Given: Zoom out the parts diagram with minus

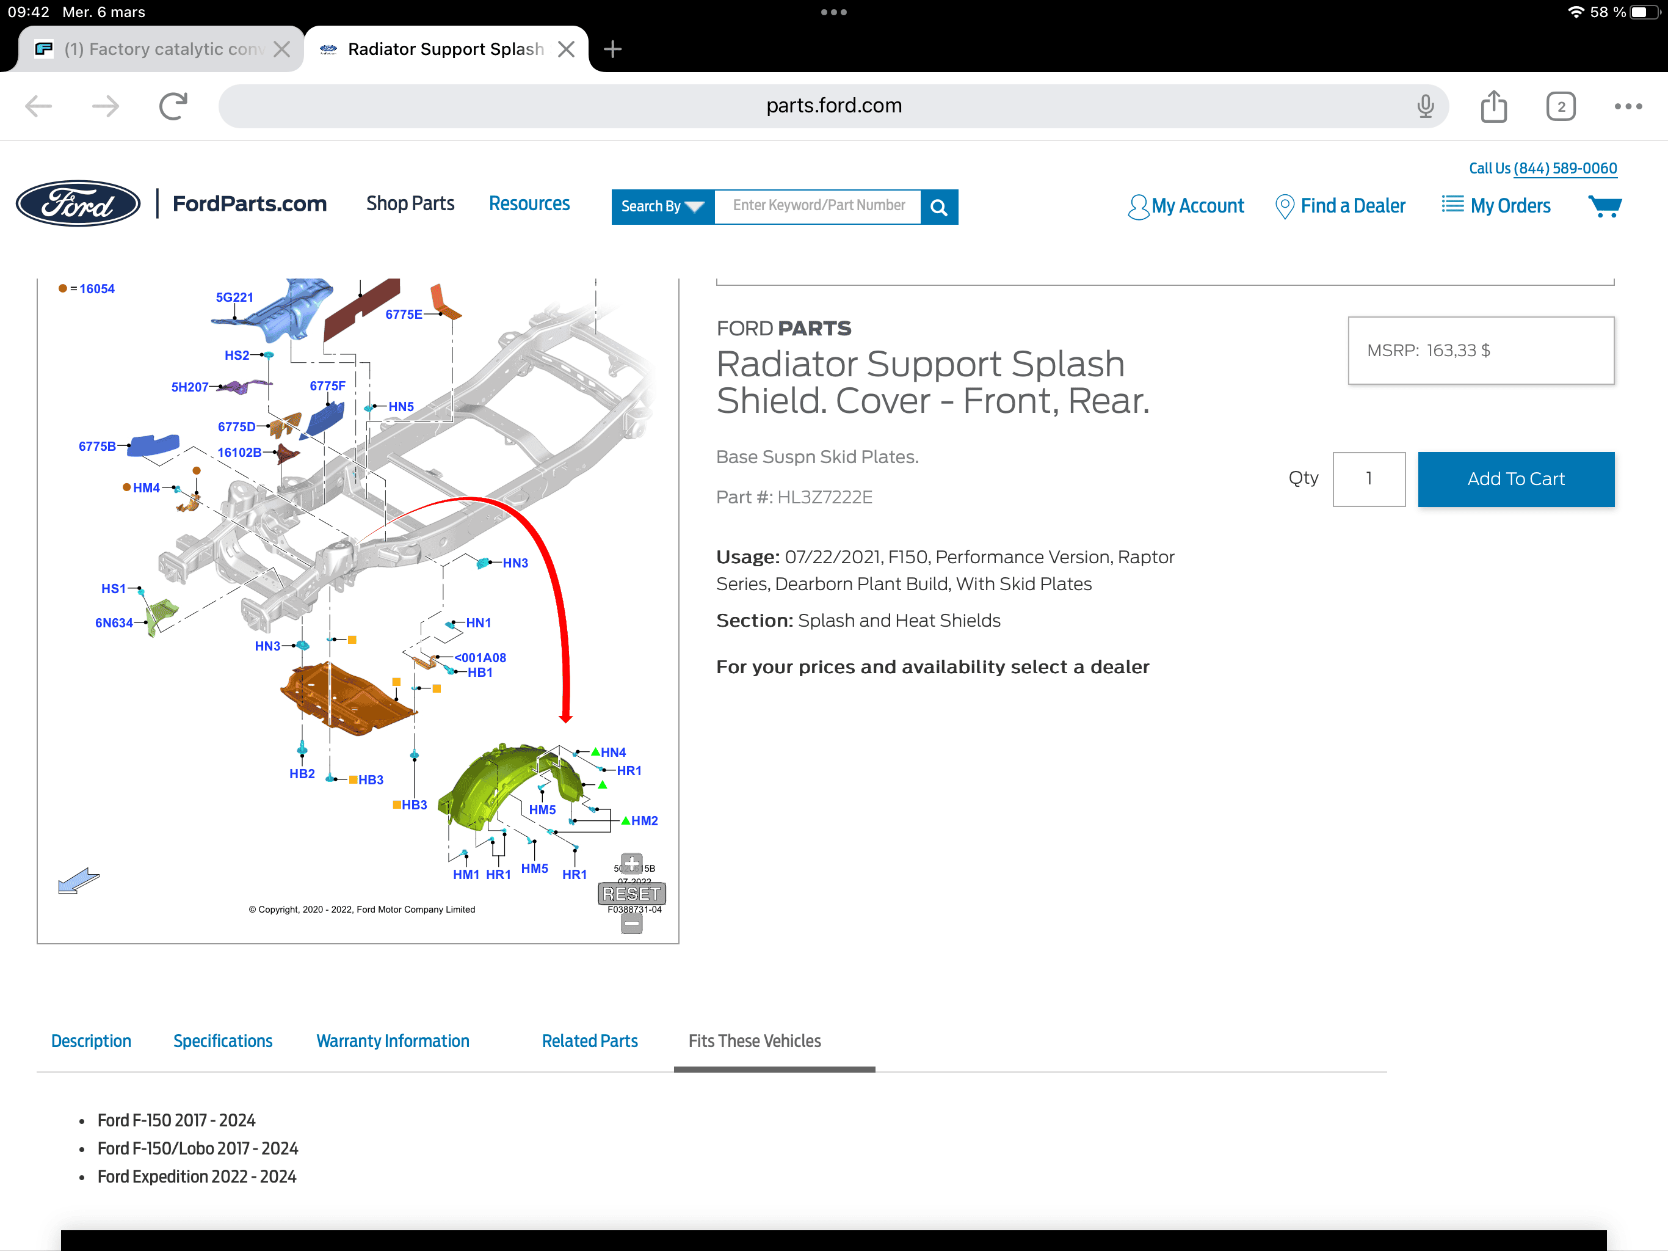Looking at the screenshot, I should (631, 924).
